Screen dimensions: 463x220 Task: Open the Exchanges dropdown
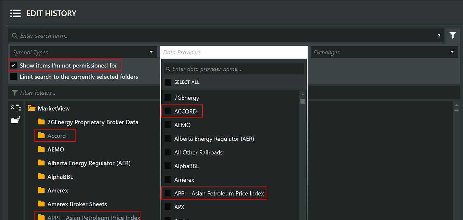coord(384,52)
